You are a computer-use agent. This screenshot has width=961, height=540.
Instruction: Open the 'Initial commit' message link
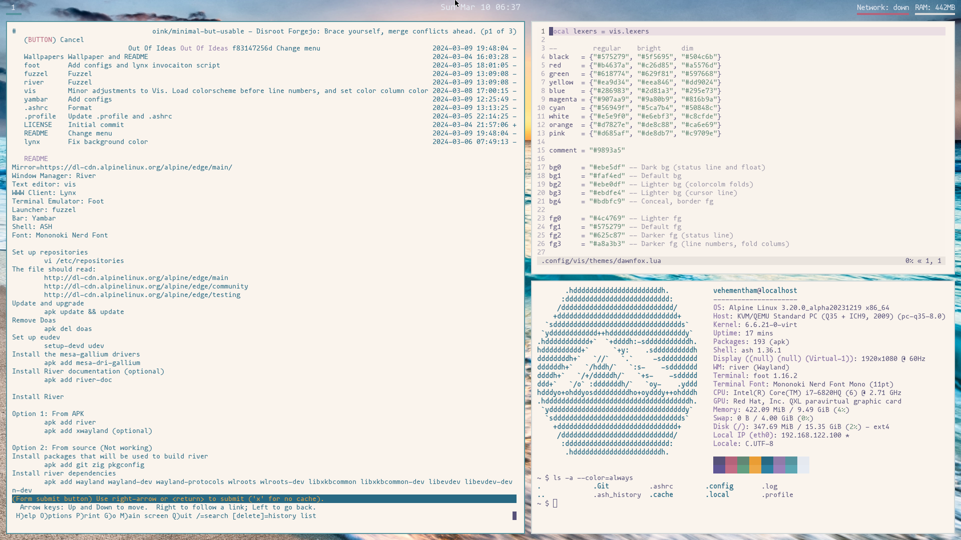click(x=96, y=125)
